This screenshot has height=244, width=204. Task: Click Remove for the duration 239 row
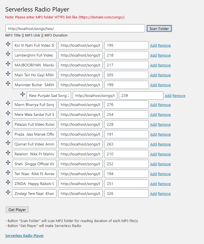(x=179, y=96)
